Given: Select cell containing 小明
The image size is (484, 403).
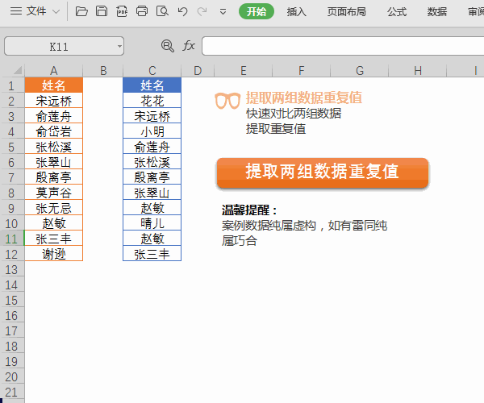Looking at the screenshot, I should pyautogui.click(x=152, y=131).
